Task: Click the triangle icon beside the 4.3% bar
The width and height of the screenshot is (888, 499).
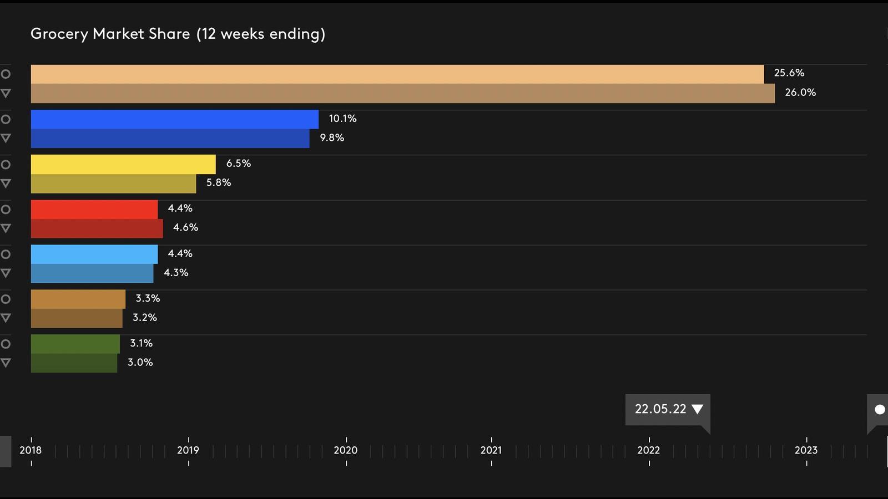Action: point(6,273)
